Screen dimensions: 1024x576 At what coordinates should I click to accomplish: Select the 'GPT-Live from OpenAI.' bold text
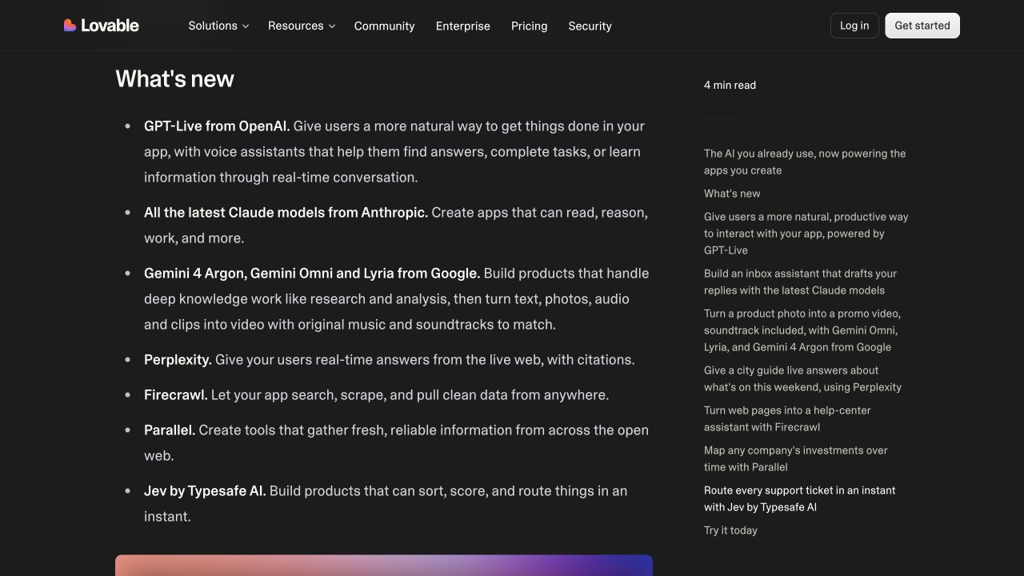pos(217,126)
